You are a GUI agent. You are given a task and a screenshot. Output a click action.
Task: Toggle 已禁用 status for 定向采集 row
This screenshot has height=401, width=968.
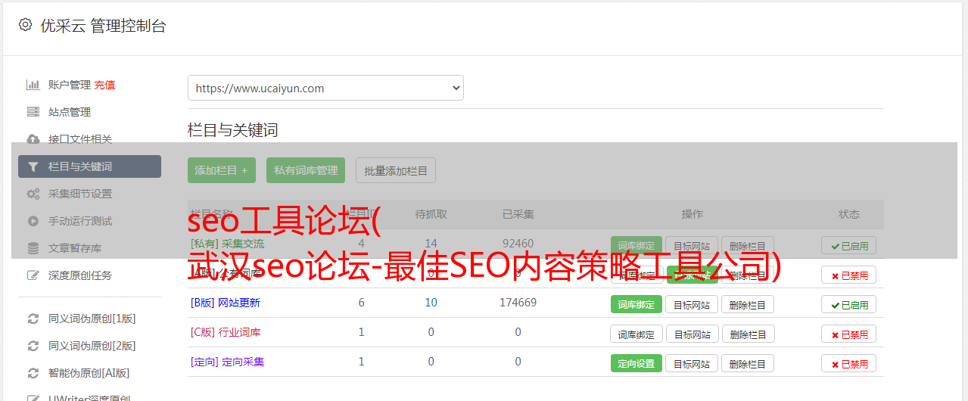849,364
